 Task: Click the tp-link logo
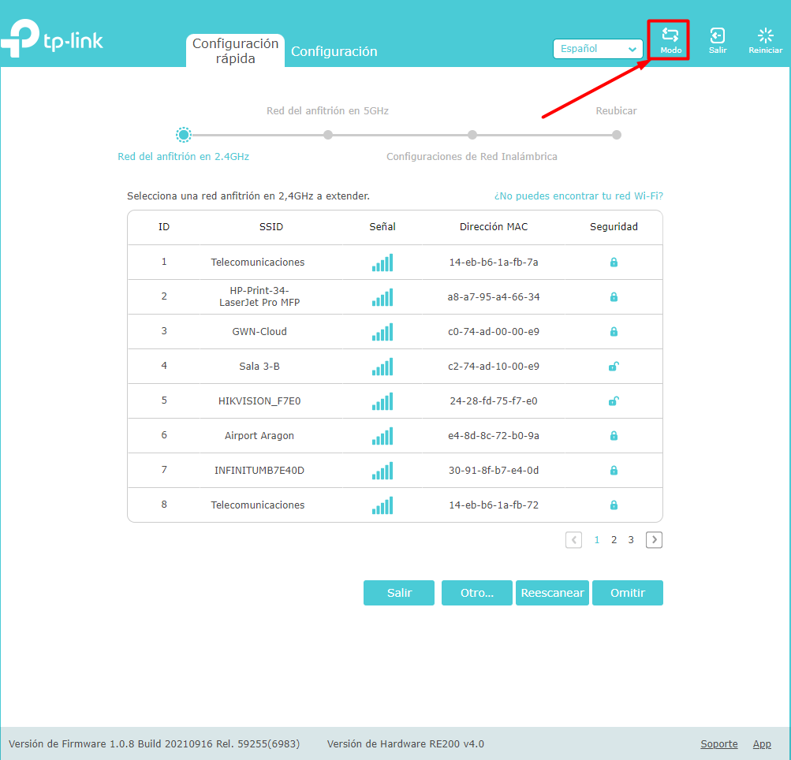[x=51, y=38]
